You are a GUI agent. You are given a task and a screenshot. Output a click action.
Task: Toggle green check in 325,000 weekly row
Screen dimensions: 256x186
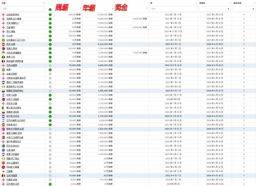pos(50,15)
